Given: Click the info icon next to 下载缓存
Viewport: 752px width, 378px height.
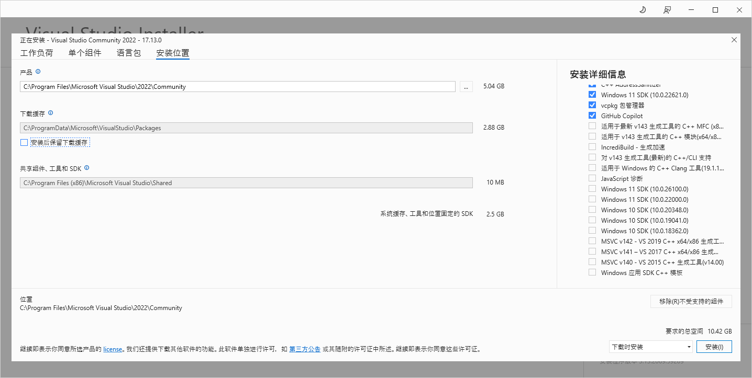Looking at the screenshot, I should click(x=51, y=113).
